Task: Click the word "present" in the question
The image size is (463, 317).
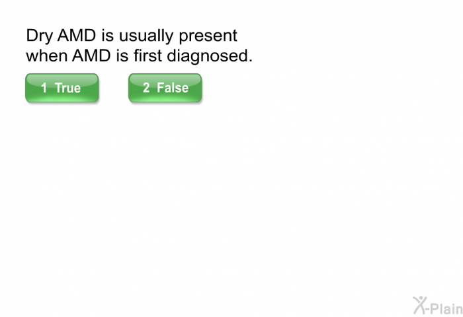Action: (208, 36)
